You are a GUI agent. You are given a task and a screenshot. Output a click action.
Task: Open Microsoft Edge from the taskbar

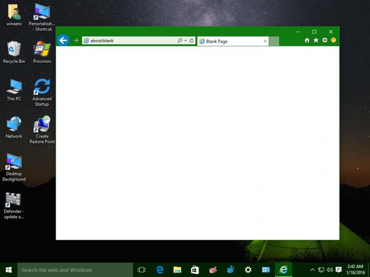tap(160, 270)
